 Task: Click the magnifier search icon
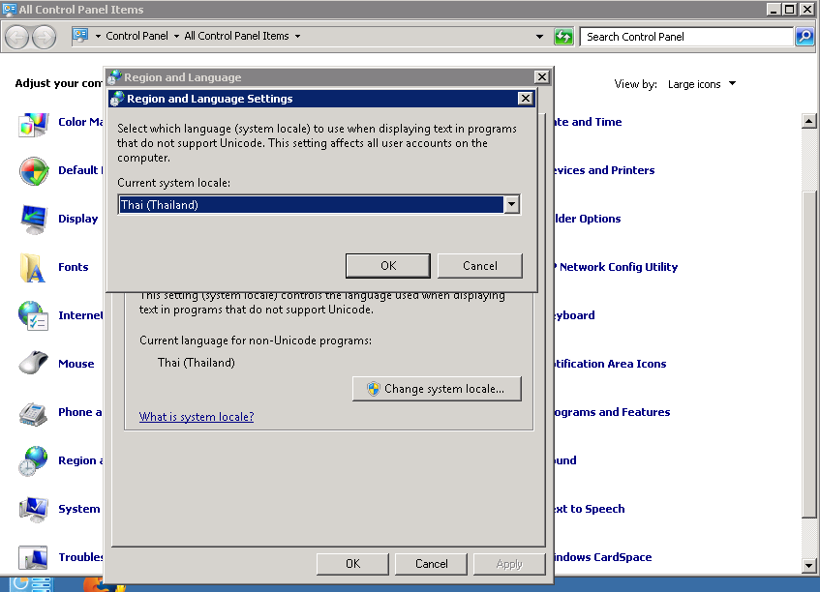point(805,37)
